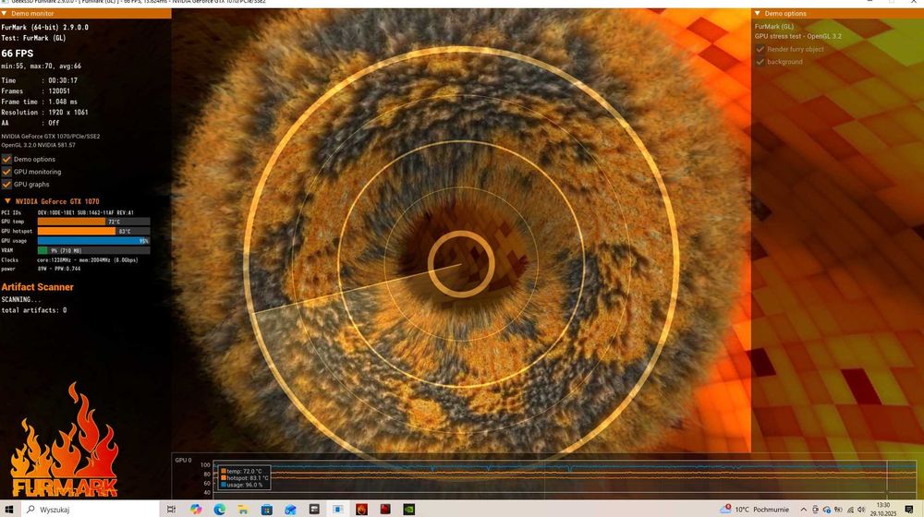The height and width of the screenshot is (517, 924).
Task: Collapse the Demo options panel header triangle
Action: click(758, 13)
